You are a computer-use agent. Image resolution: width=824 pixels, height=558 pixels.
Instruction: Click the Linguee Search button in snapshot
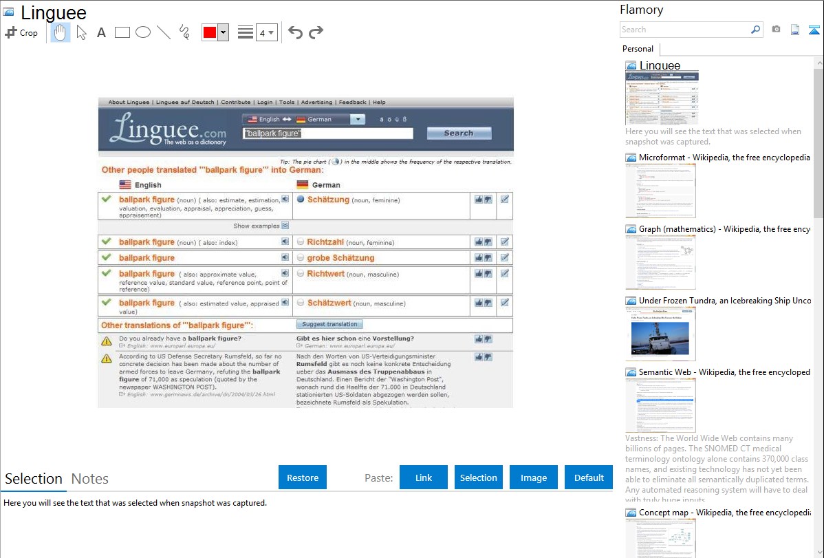coord(459,133)
